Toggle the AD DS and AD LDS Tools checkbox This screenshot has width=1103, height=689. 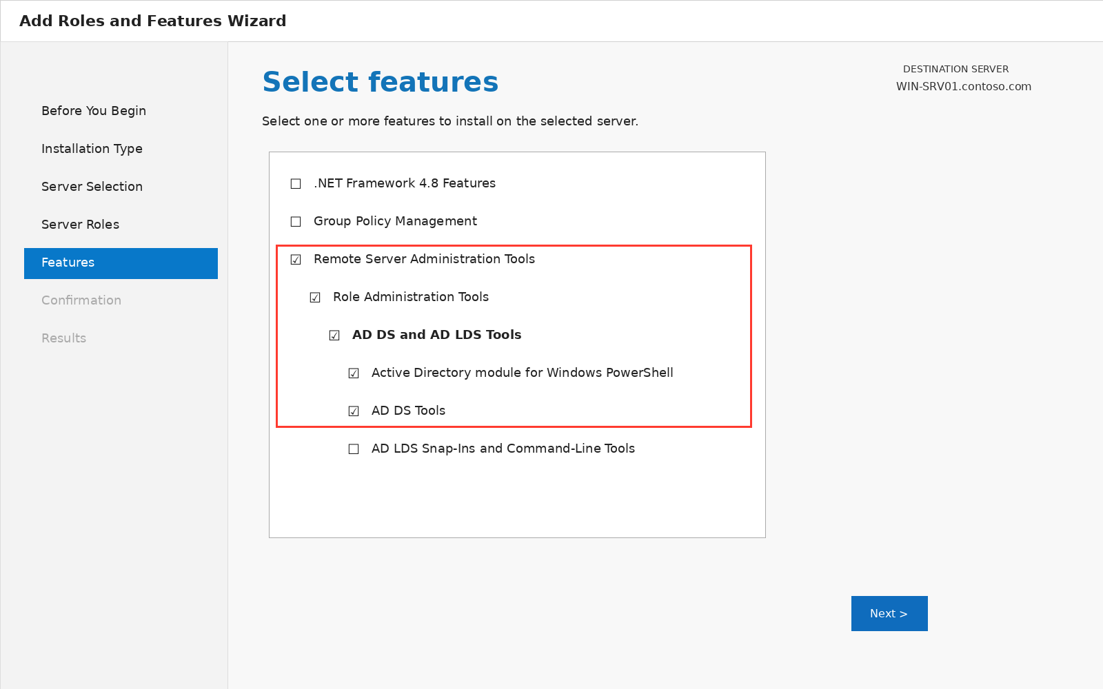tap(334, 336)
